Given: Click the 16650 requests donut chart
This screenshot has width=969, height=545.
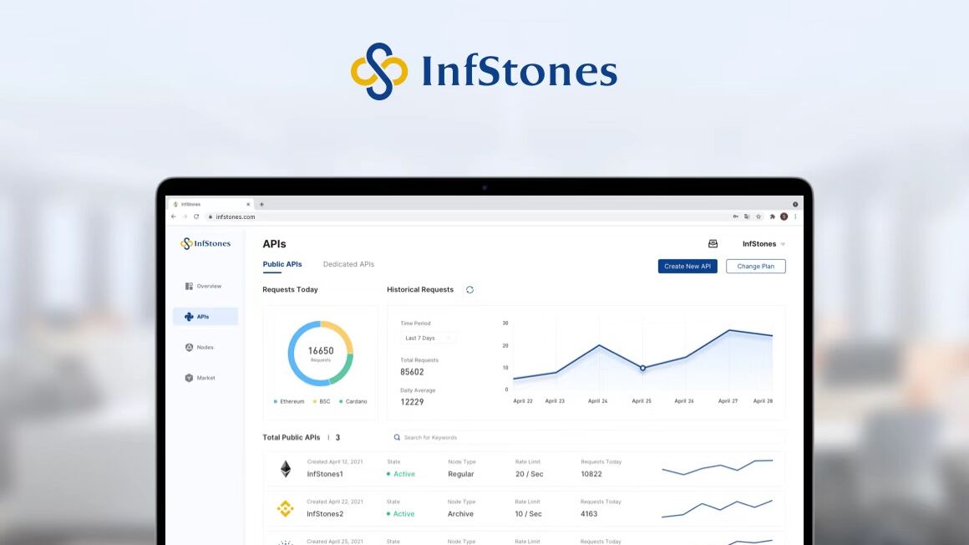Looking at the screenshot, I should 321,354.
